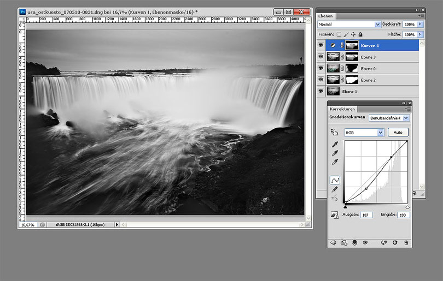The image size is (443, 281).
Task: Click the lock transparent pixels icon
Action: [339, 34]
